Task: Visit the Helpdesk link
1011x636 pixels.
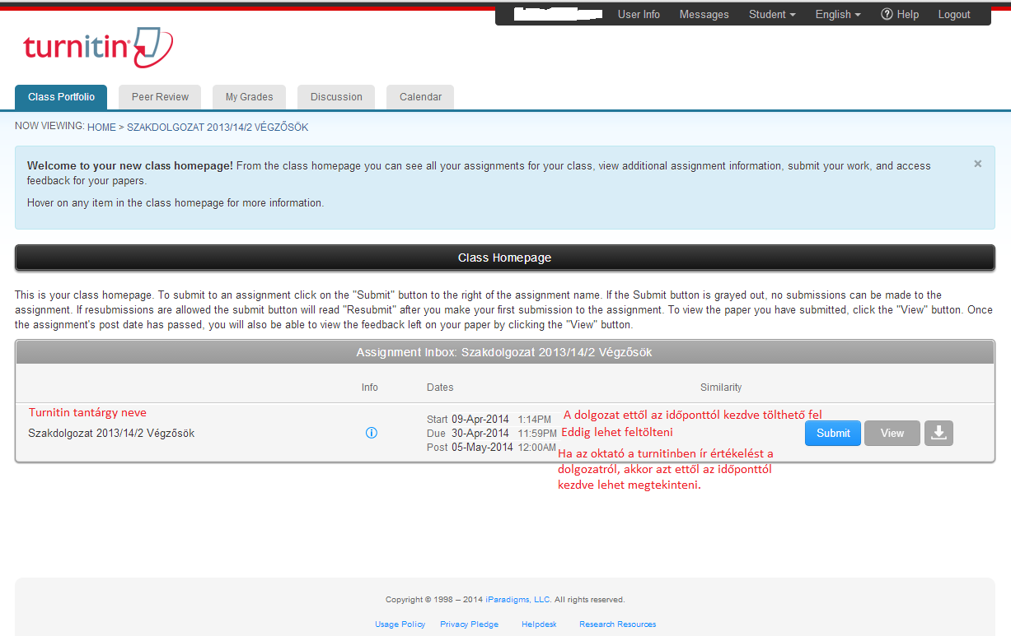Action: (x=539, y=624)
